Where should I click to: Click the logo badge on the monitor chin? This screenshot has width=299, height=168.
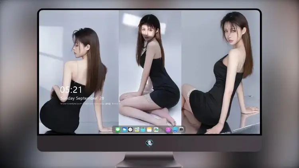coord(149,143)
